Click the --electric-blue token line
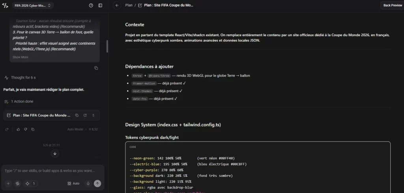Viewport: 404px width, 193px height. click(x=188, y=164)
